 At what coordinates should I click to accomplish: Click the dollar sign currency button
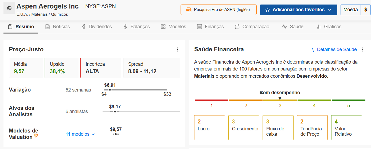click(x=365, y=10)
